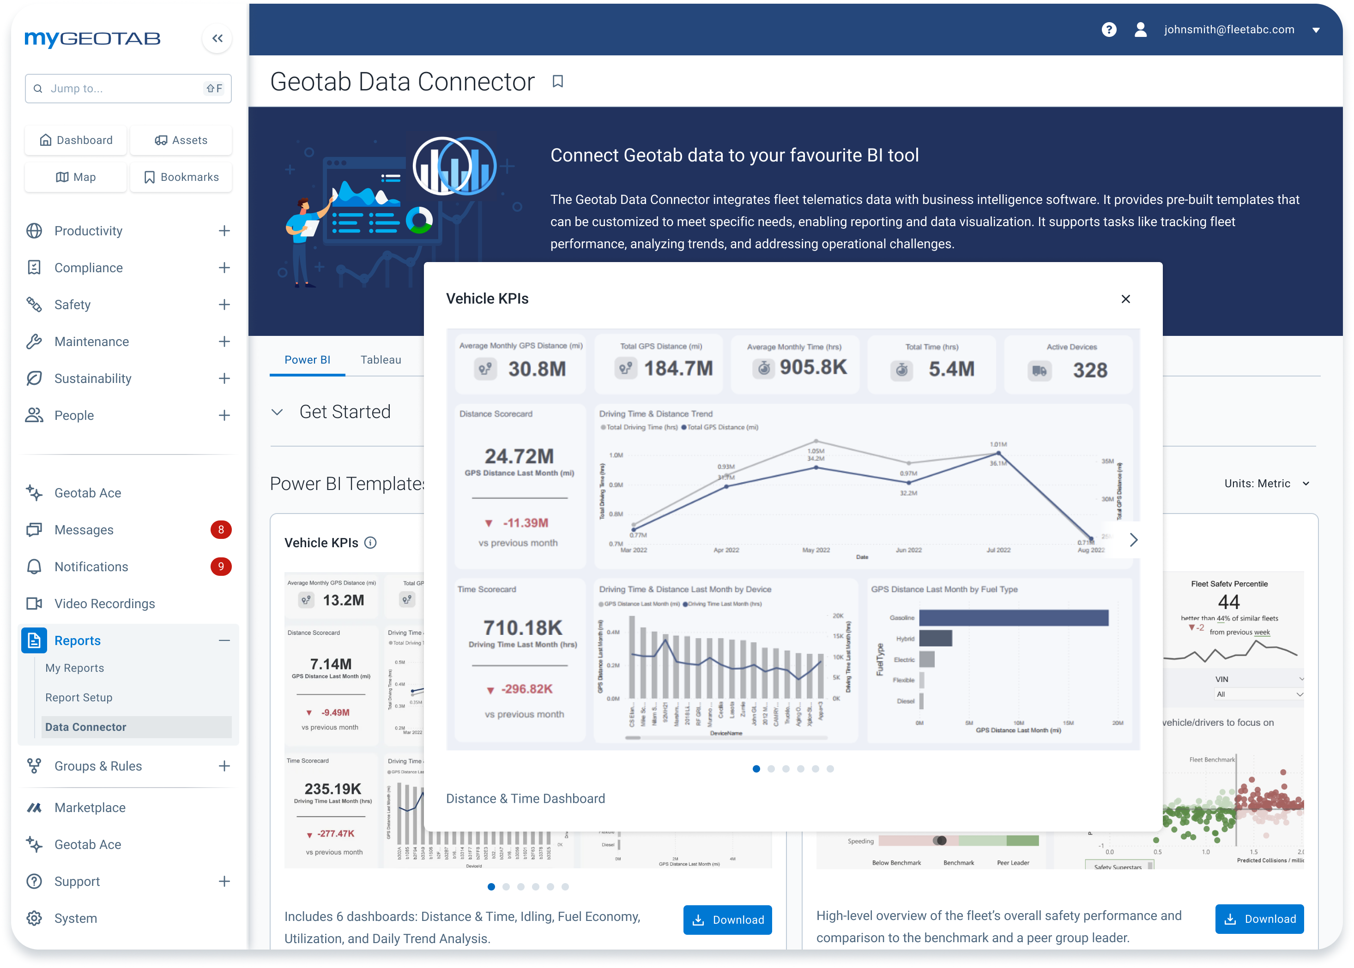The width and height of the screenshot is (1354, 968).
Task: Click the Video Recordings camera icon
Action: 34,604
